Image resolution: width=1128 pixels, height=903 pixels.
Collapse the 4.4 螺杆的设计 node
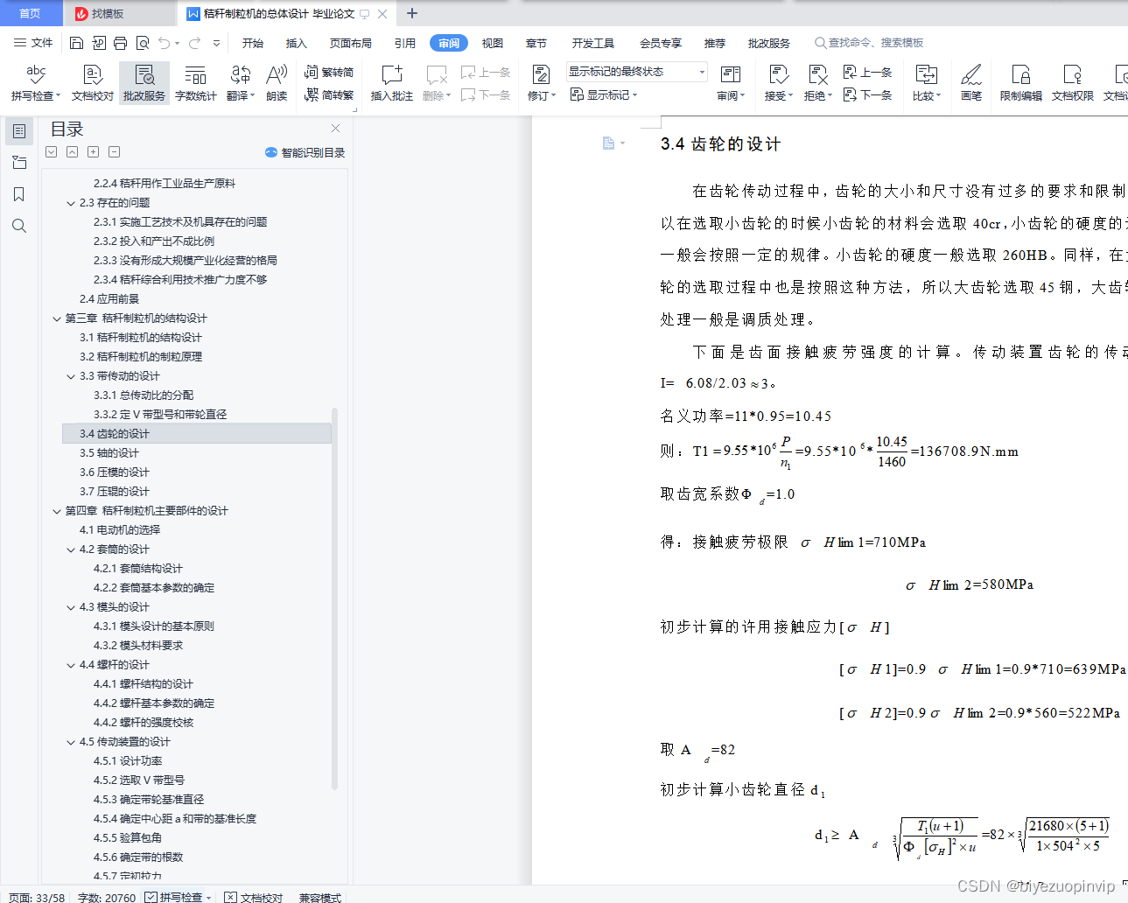[x=71, y=665]
